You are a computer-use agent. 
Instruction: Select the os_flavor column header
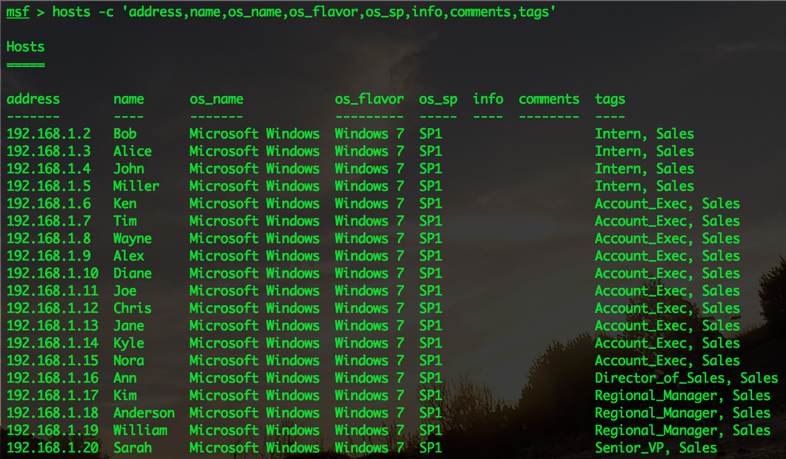coord(369,99)
